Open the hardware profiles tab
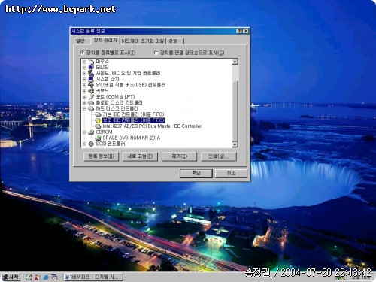Image resolution: width=376 pixels, height=282 pixels. click(x=143, y=41)
